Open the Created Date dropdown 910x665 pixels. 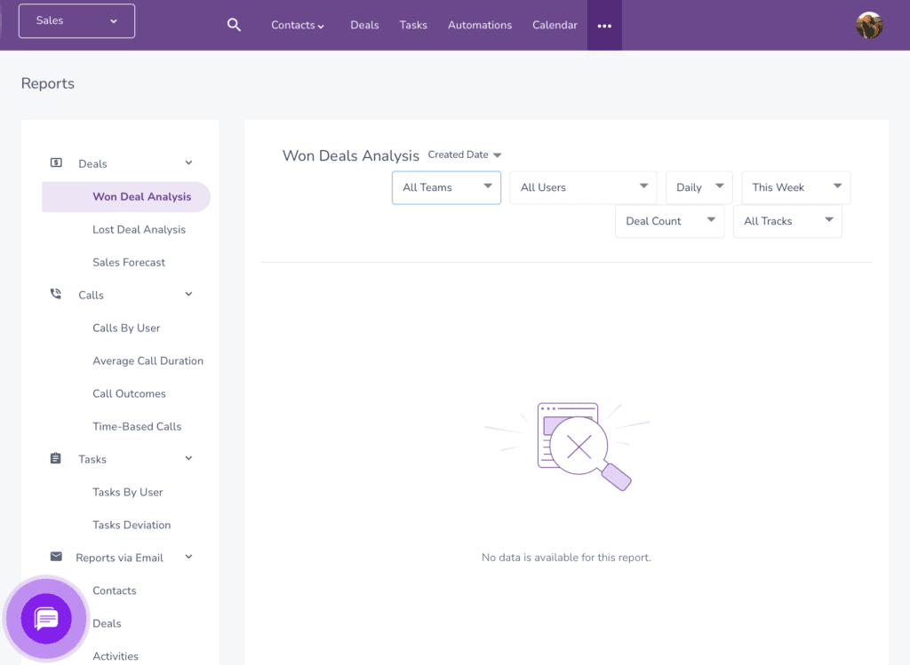[x=464, y=154]
